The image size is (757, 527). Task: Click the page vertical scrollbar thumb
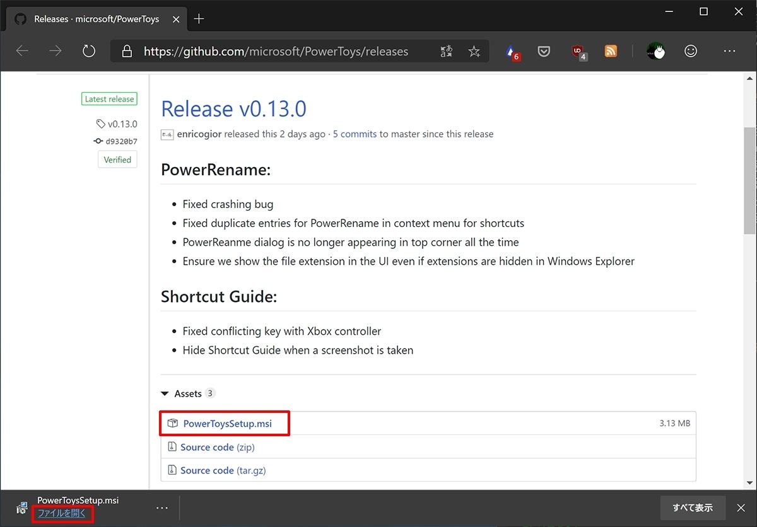(750, 180)
